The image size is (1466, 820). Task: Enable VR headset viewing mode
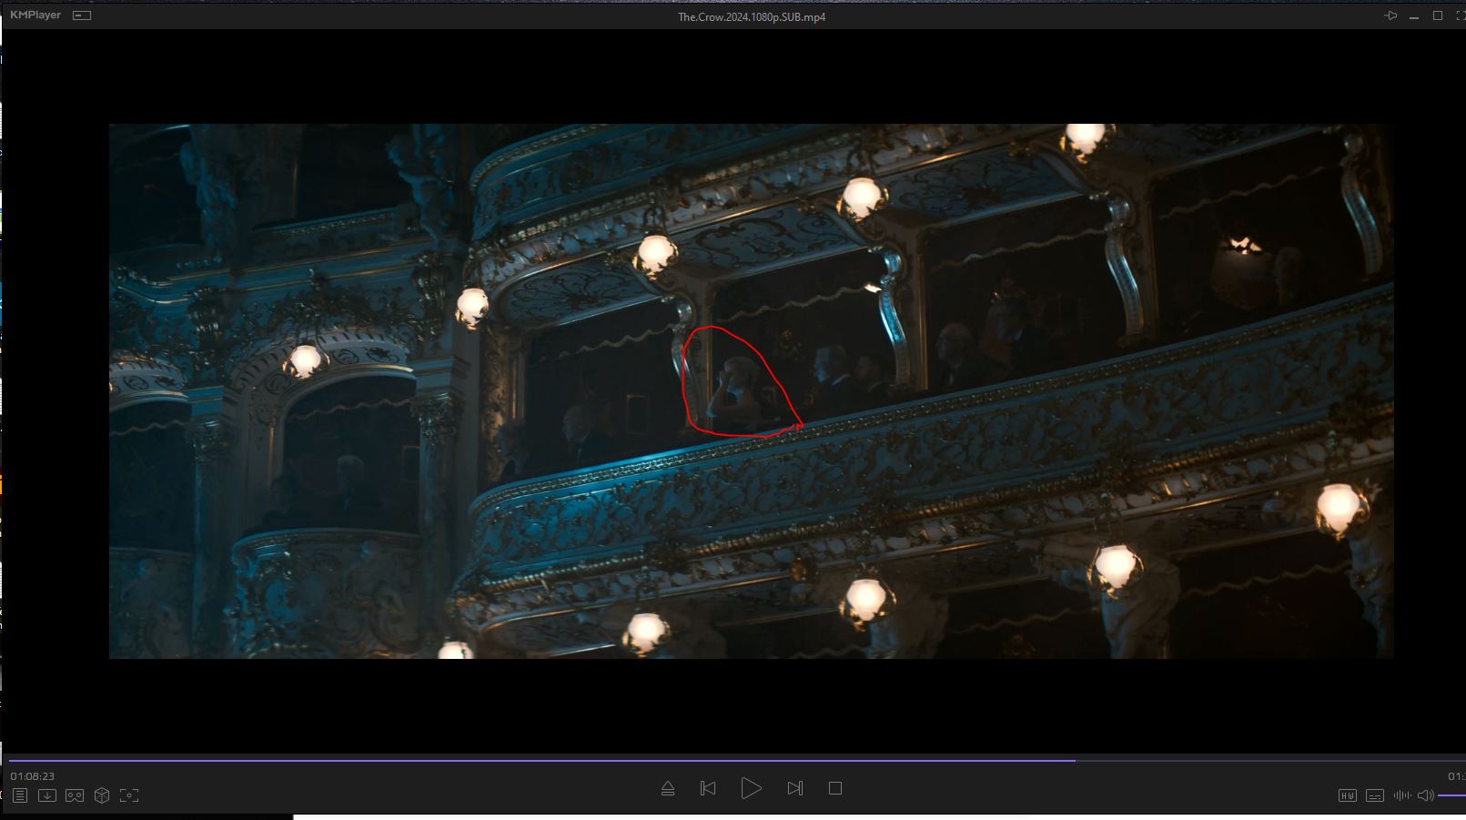75,795
